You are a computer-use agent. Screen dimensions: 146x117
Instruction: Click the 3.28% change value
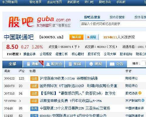pyautogui.click(x=37, y=47)
